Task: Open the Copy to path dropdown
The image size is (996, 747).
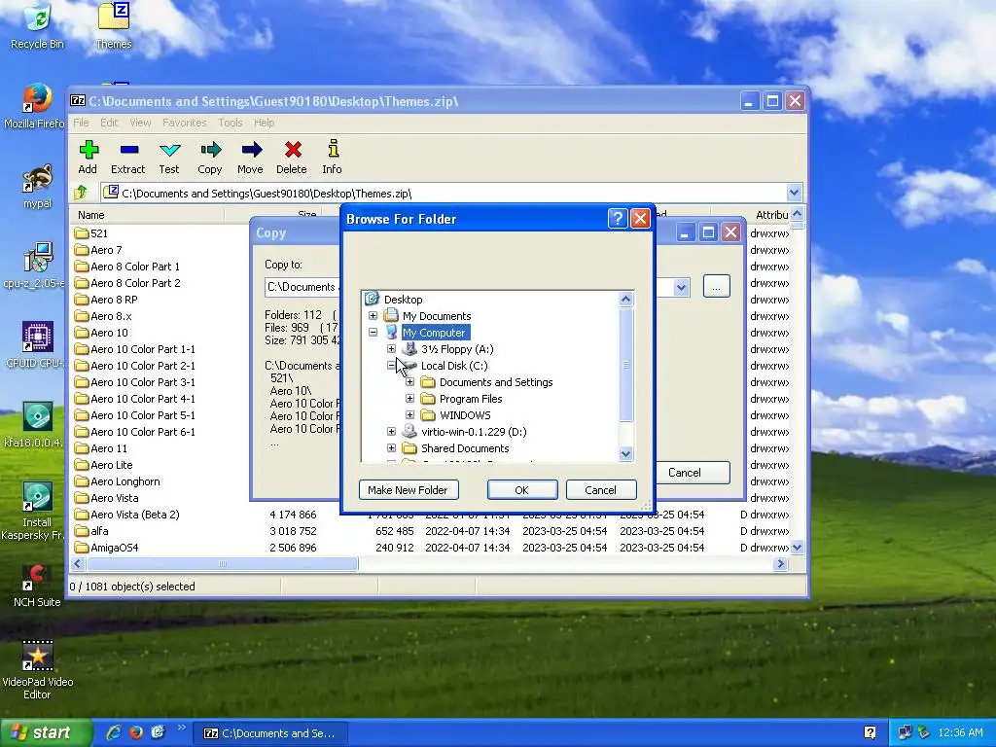Action: click(681, 287)
